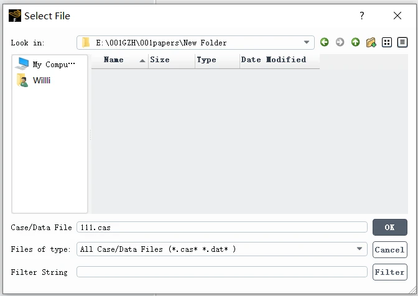Switch to list view mode
Image resolution: width=418 pixels, height=296 pixels.
pos(387,42)
